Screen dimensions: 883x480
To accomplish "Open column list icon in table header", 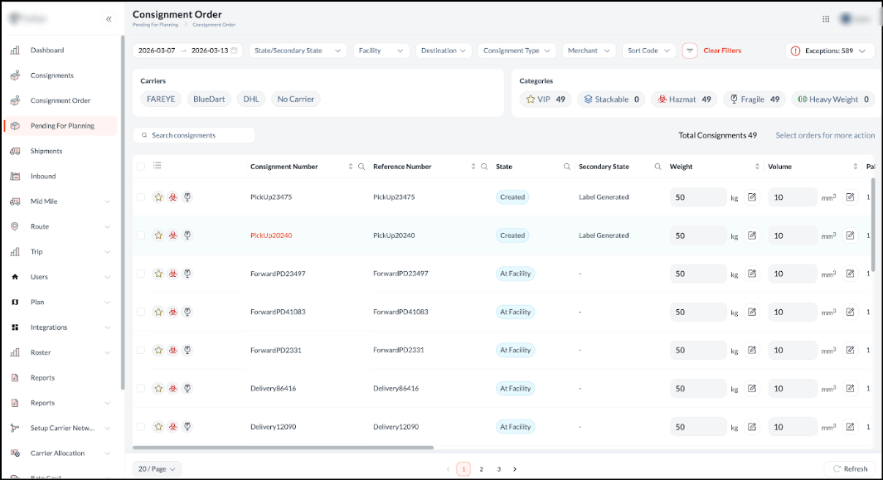I will 158,166.
